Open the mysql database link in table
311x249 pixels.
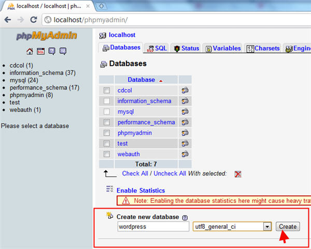125,112
